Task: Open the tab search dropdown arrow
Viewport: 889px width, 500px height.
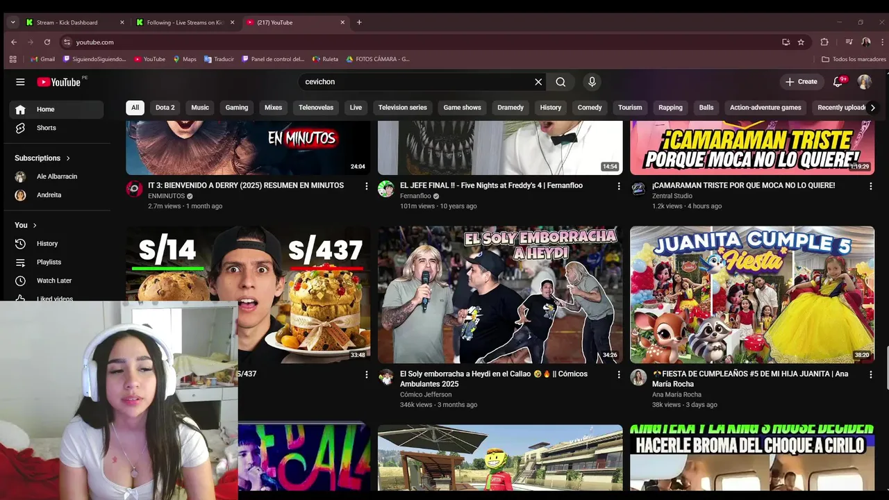Action: (13, 22)
